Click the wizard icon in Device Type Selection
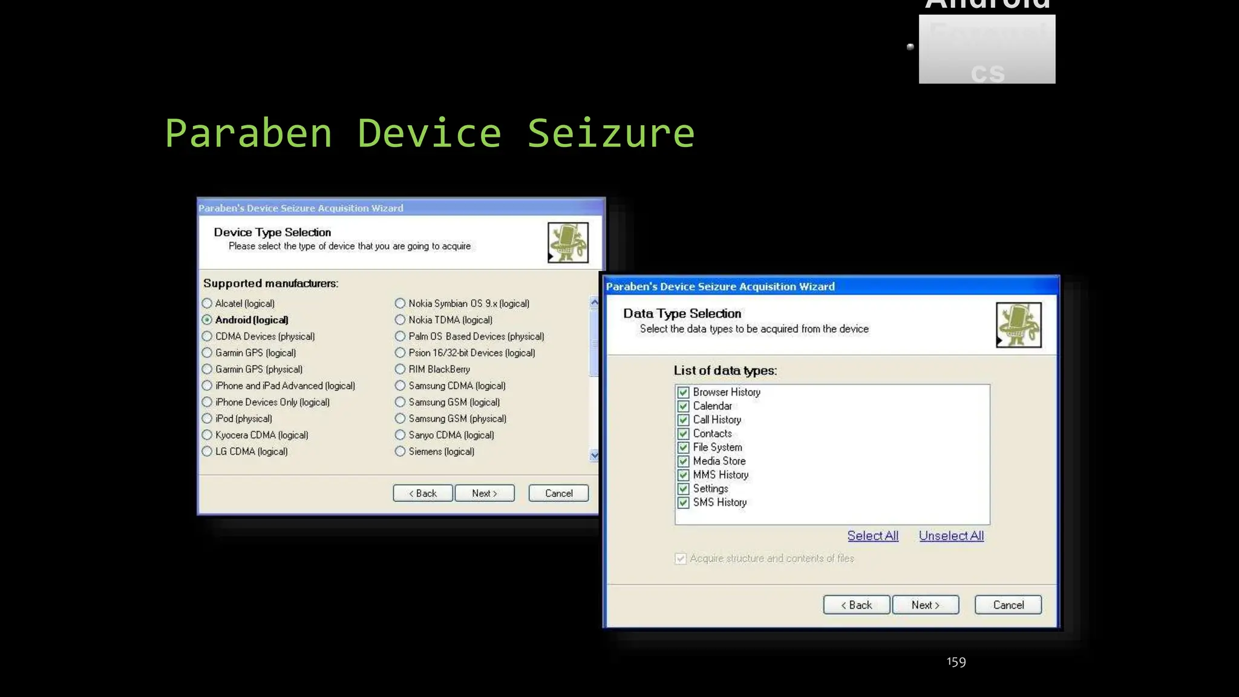This screenshot has width=1239, height=697. (567, 243)
